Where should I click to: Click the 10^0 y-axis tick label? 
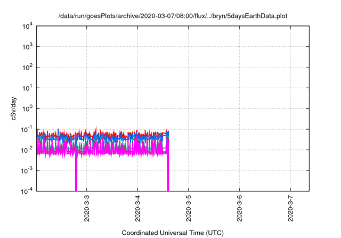27,108
